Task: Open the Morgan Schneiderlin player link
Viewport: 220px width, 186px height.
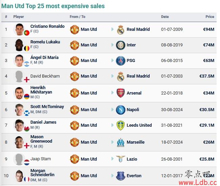Action: tap(42, 173)
